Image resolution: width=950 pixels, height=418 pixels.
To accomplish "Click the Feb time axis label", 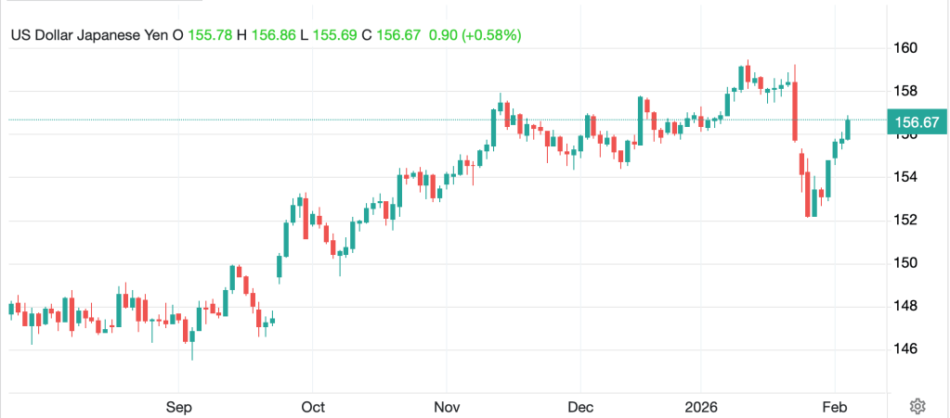I will click(834, 406).
